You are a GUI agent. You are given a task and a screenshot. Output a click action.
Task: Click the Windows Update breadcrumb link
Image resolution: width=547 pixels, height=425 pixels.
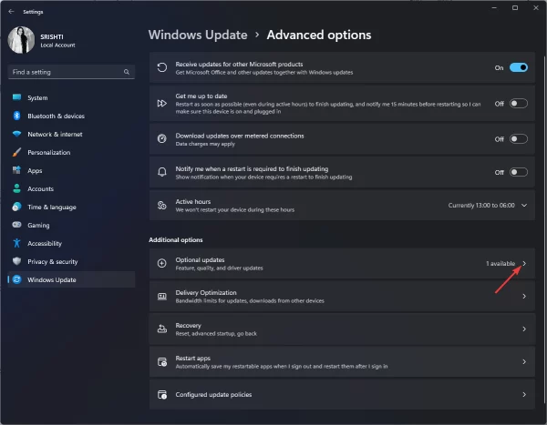198,35
